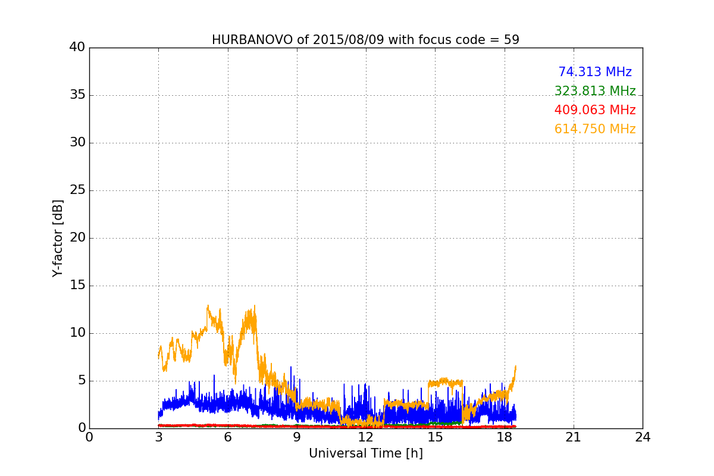The height and width of the screenshot is (476, 714).
Task: Click the x-axis tick label 21
Action: point(574,437)
